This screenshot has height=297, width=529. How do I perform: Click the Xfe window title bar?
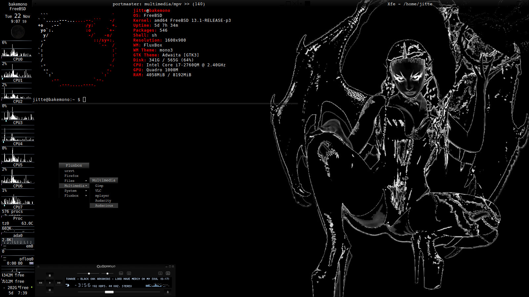[410, 4]
